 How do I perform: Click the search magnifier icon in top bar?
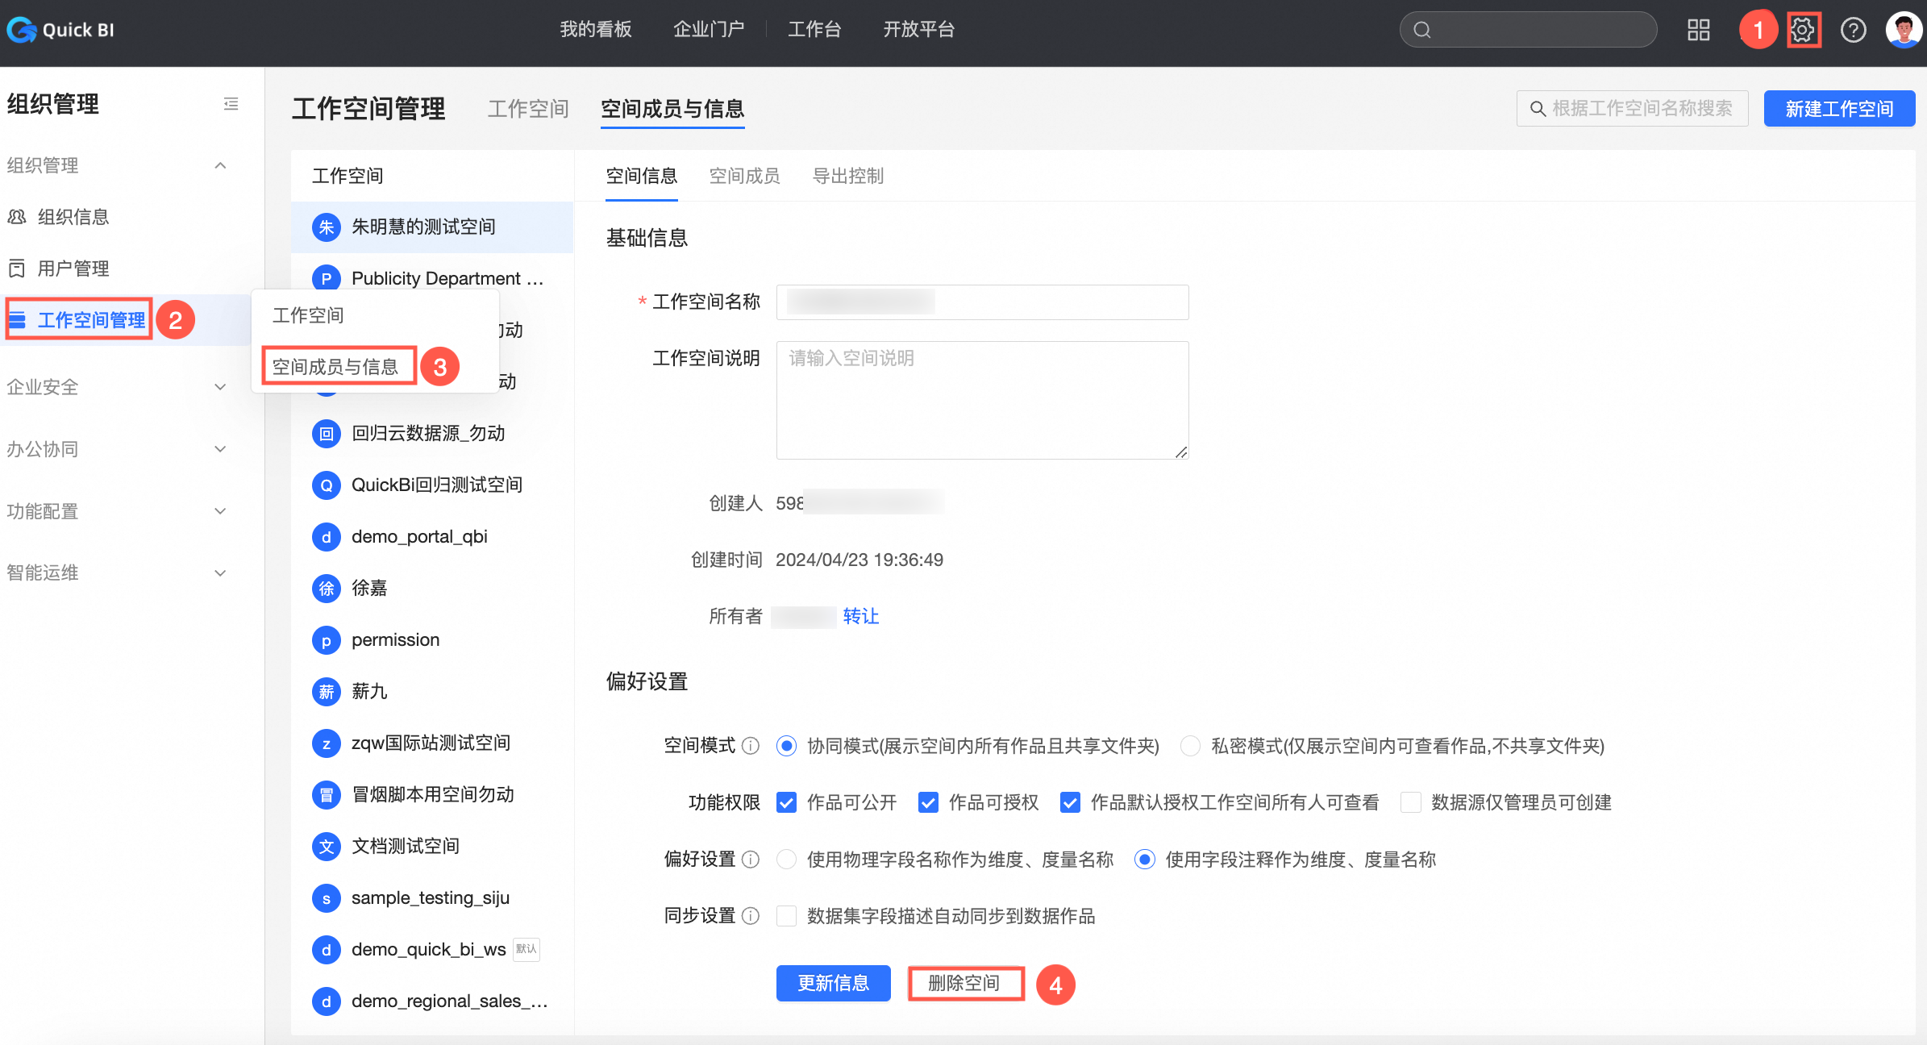click(1422, 30)
